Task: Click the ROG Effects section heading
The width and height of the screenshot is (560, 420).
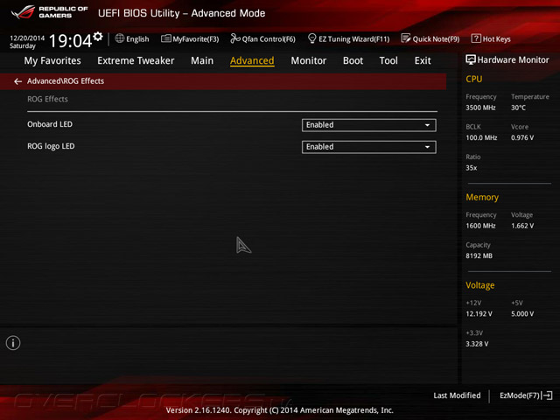Action: pos(47,99)
